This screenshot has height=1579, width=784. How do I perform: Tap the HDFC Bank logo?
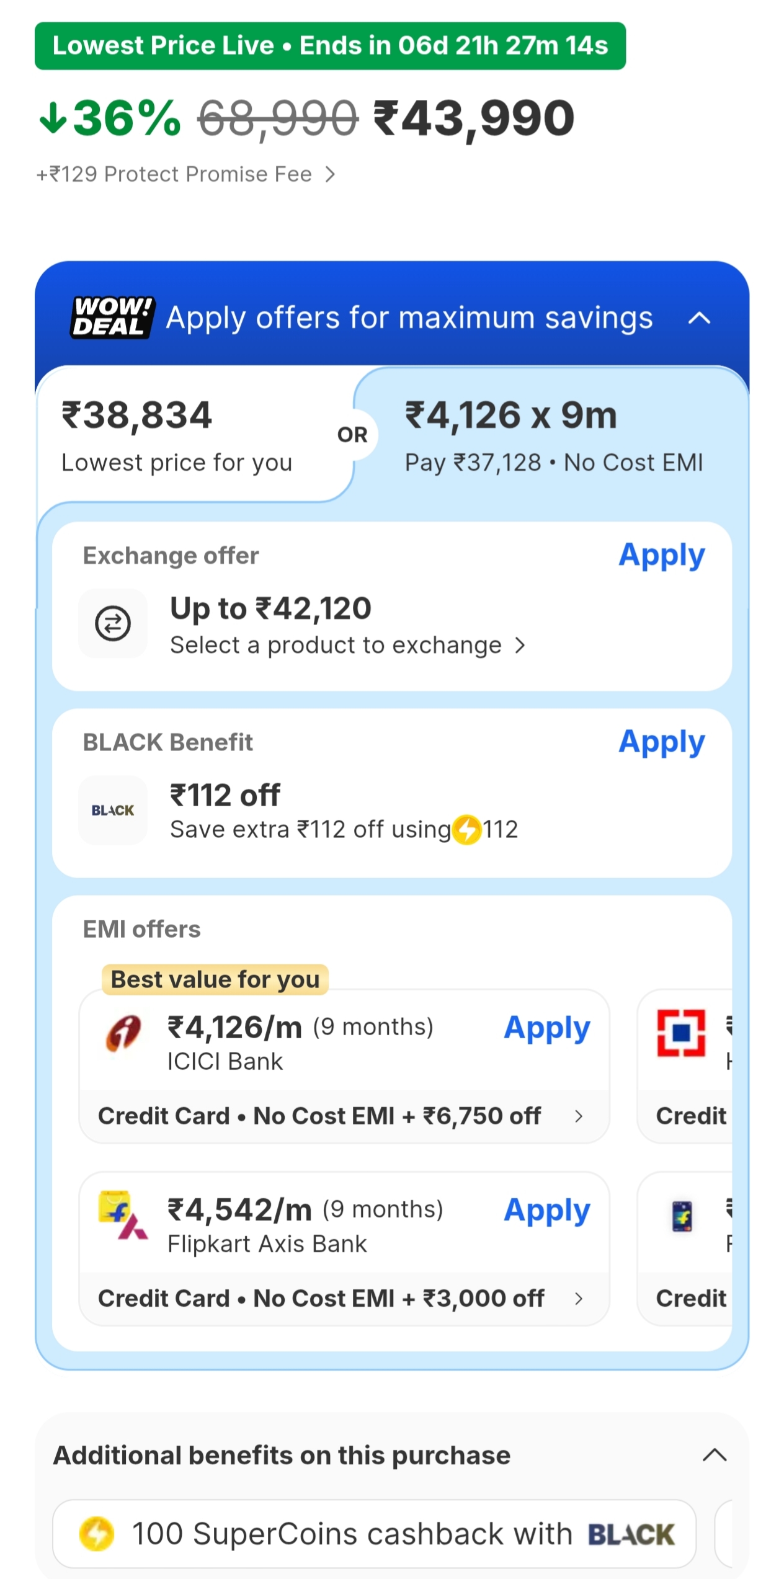tap(681, 1033)
